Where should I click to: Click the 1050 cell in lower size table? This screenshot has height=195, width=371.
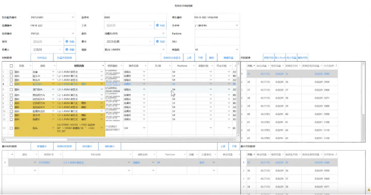pyautogui.click(x=330, y=170)
